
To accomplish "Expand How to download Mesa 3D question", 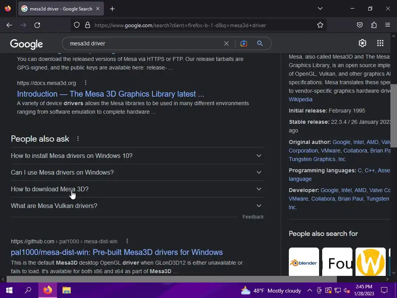I will [x=137, y=189].
